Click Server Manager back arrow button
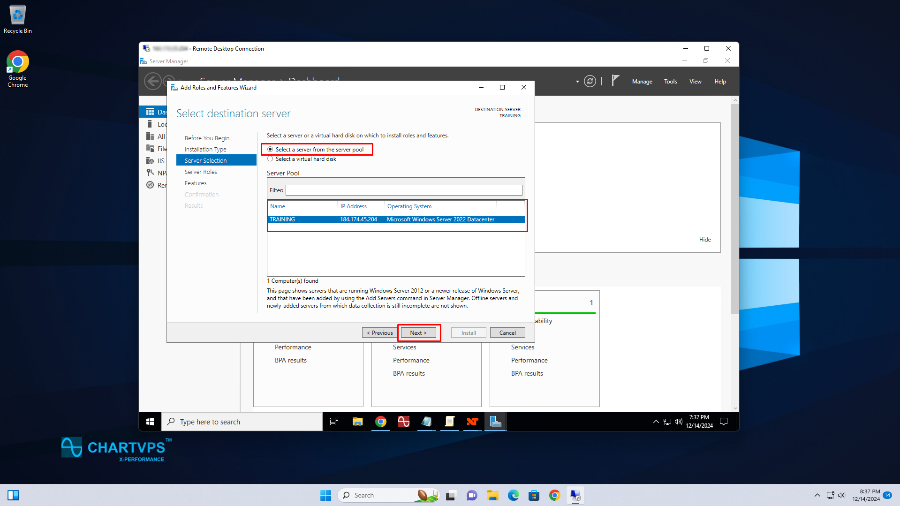 point(152,81)
